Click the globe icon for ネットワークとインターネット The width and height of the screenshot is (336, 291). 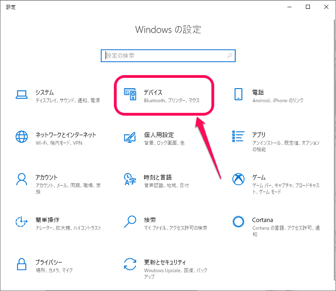click(x=21, y=137)
